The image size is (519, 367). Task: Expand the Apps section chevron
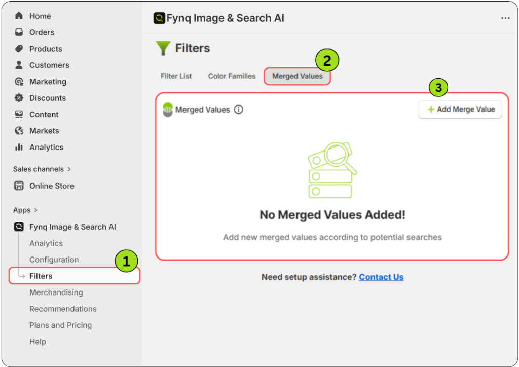[x=36, y=210]
